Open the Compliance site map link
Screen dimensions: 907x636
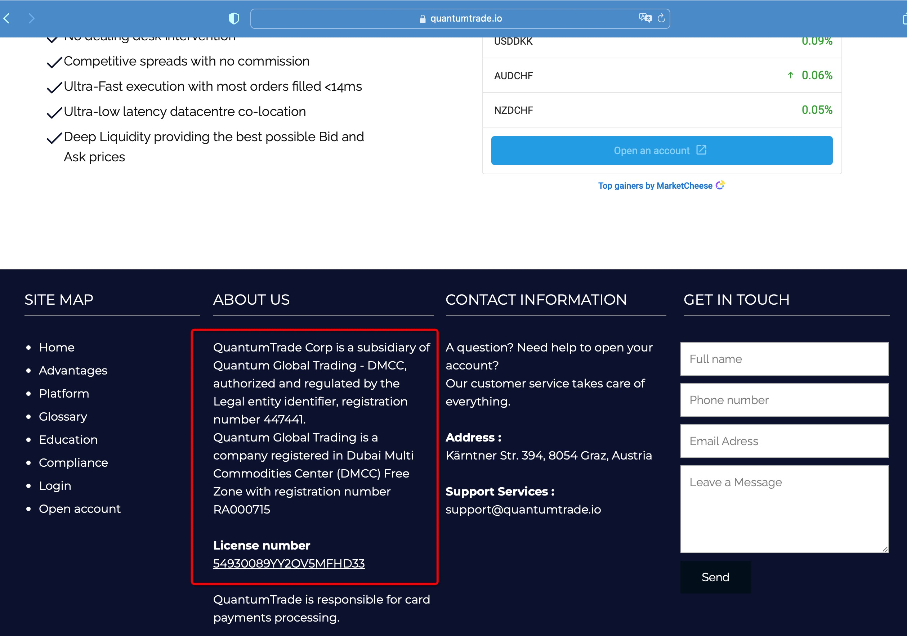tap(73, 462)
